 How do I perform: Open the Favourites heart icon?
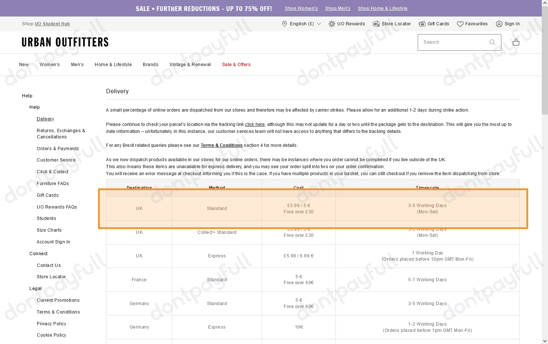pos(460,23)
